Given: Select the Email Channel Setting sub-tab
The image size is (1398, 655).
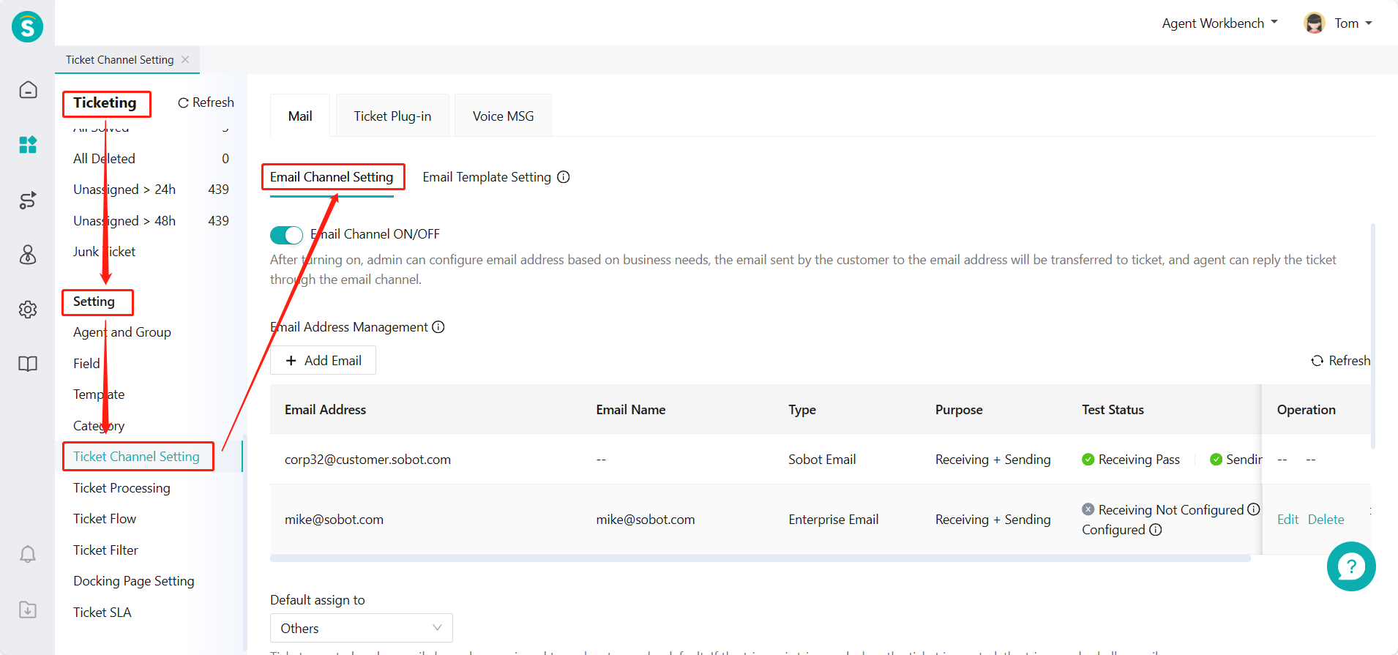Looking at the screenshot, I should click(x=332, y=177).
